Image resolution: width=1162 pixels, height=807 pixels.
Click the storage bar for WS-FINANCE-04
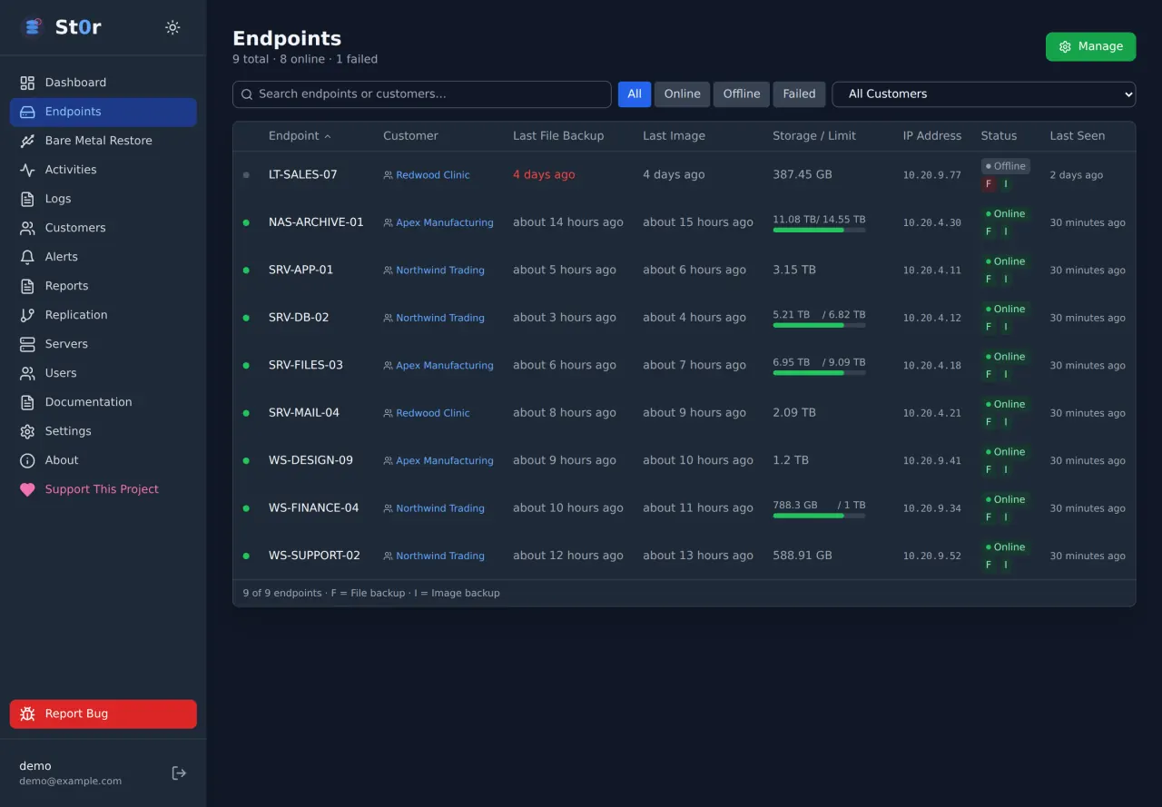coord(819,516)
